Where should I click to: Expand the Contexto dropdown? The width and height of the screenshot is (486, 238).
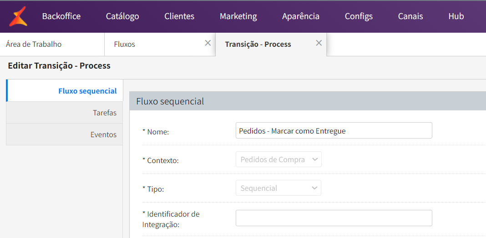tap(278, 160)
